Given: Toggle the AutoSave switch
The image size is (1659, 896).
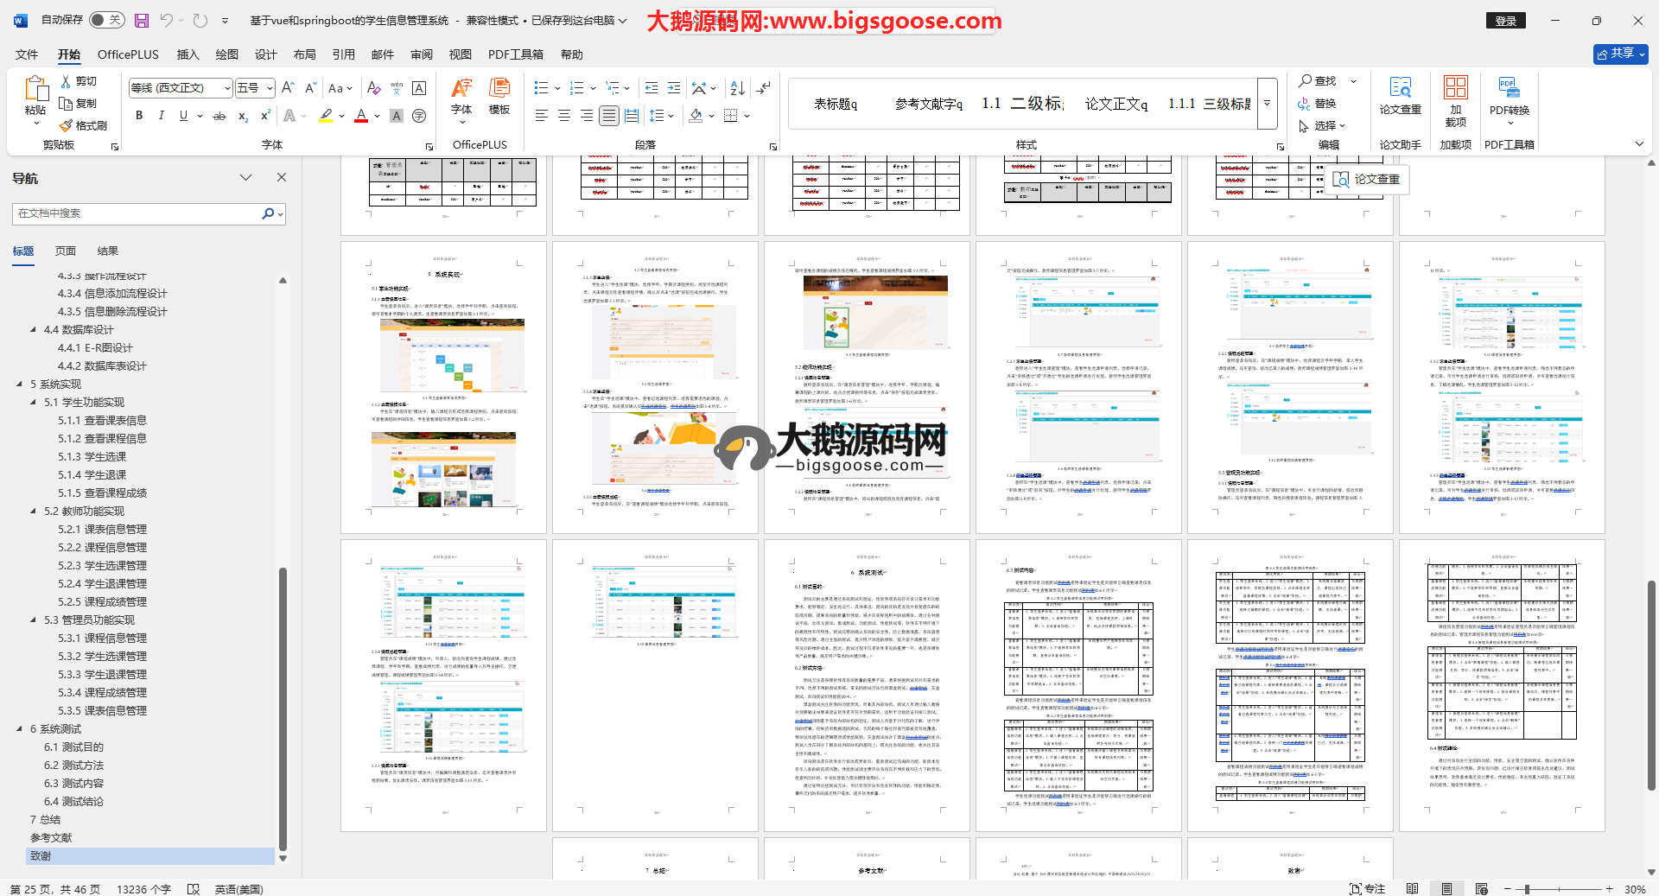Looking at the screenshot, I should click(x=106, y=20).
